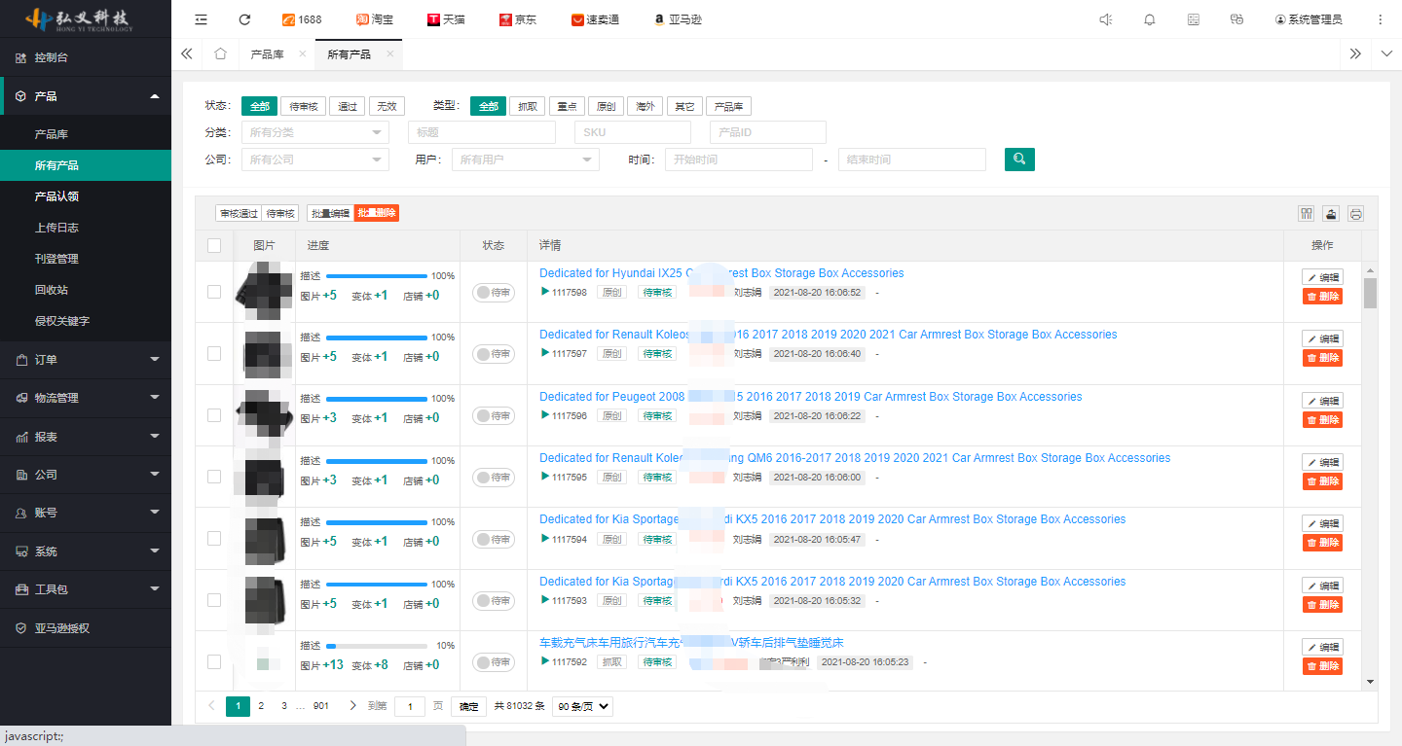Click the print icon above the table
Viewport: 1402px width, 746px height.
[1355, 214]
